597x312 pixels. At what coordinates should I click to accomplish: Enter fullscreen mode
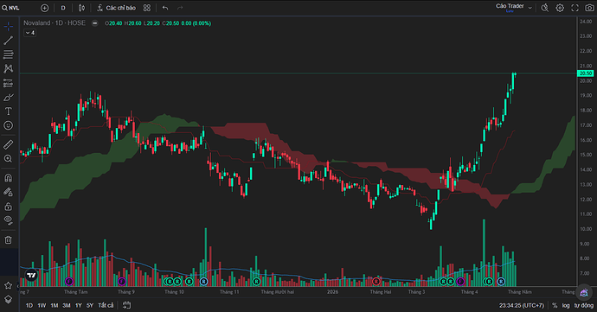[x=575, y=8]
